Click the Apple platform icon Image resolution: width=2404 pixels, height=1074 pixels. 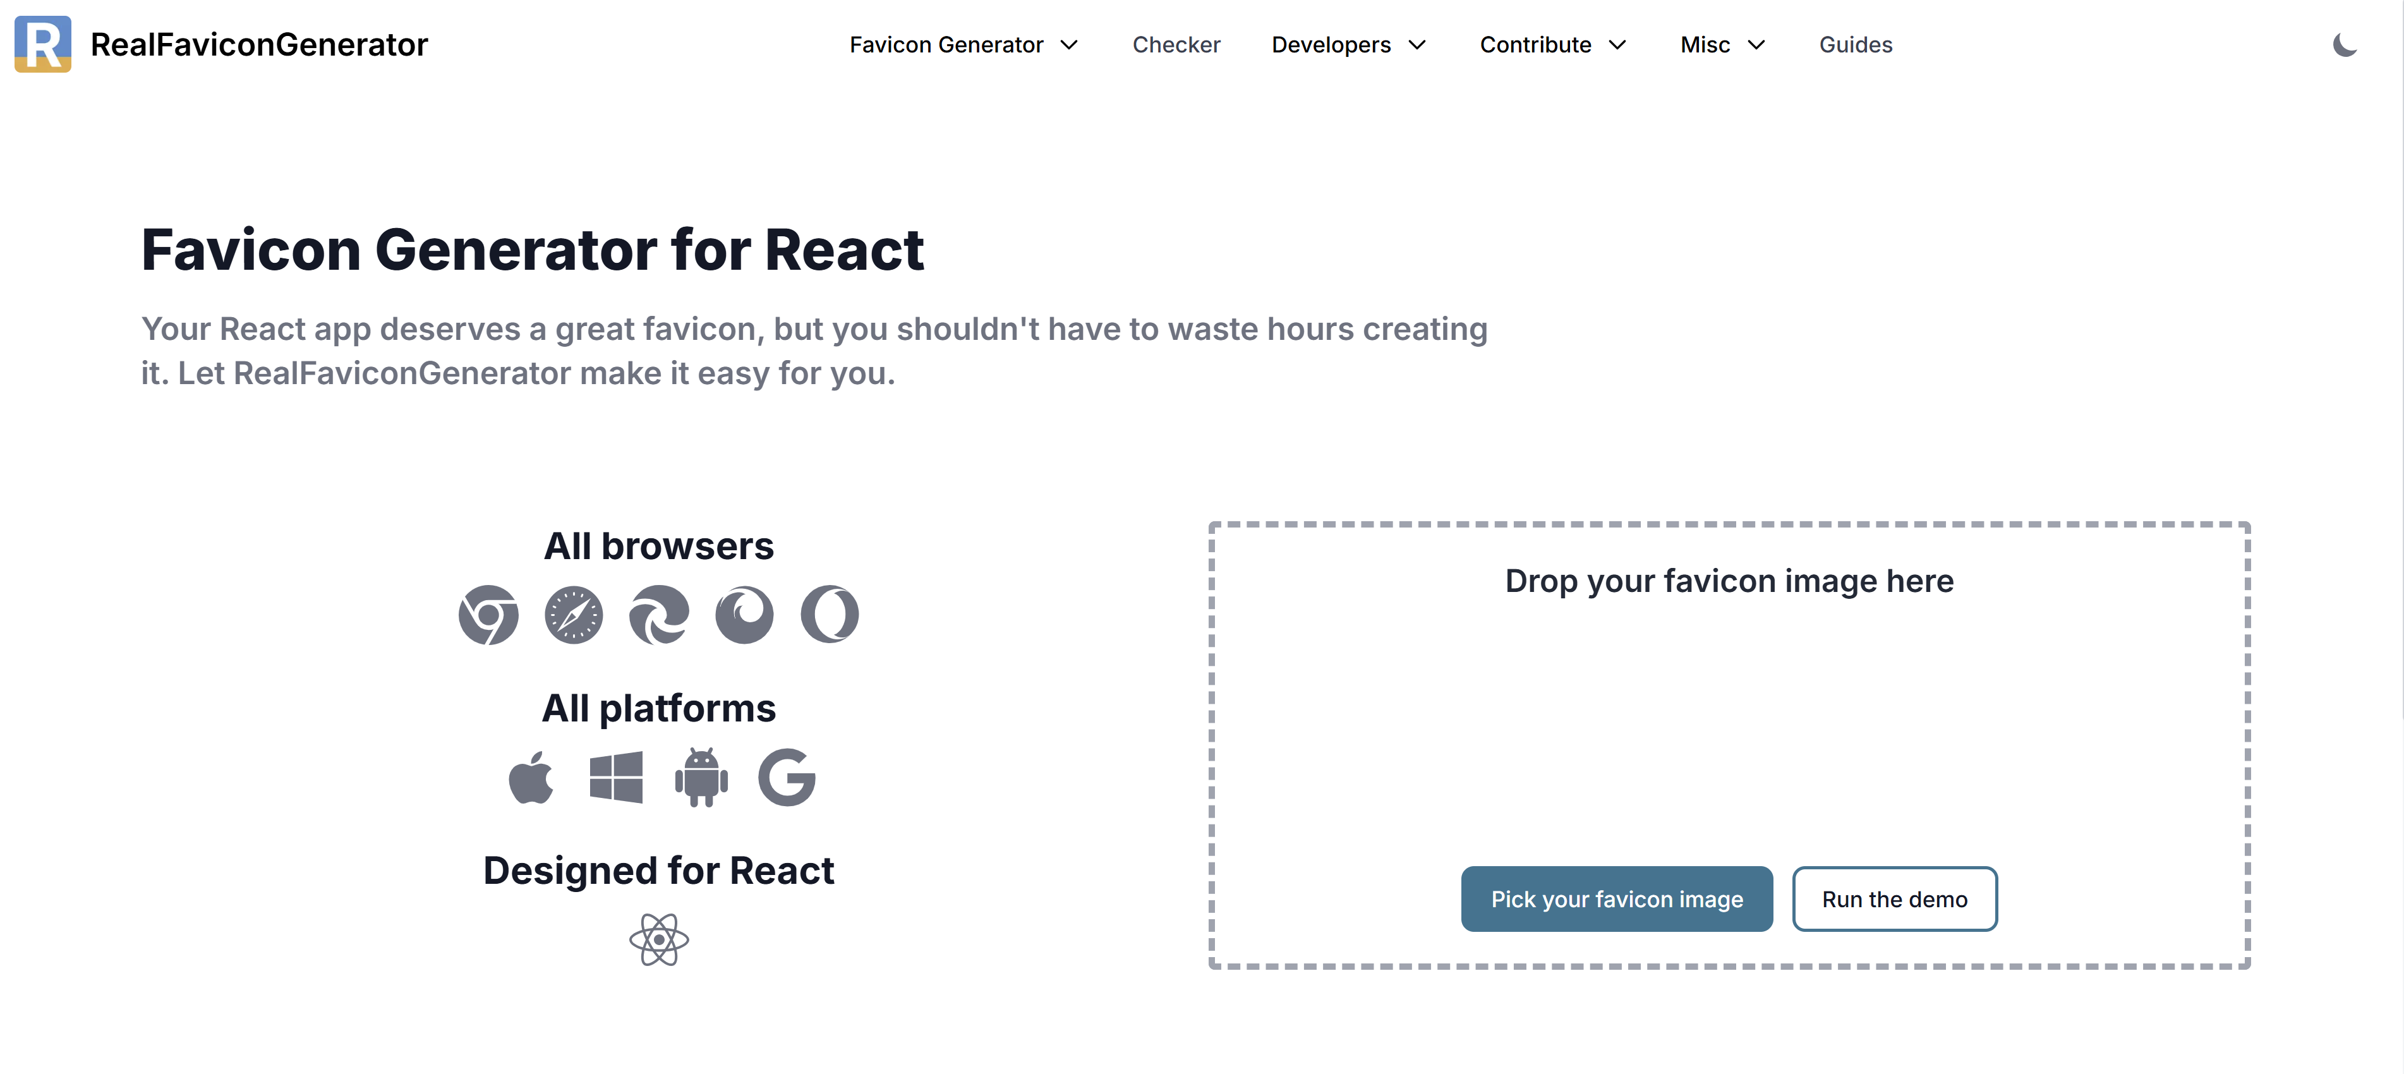(x=531, y=777)
